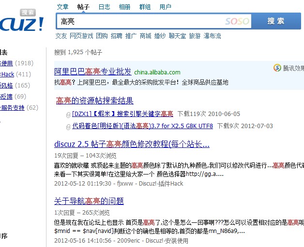Screen dimensions: 304x247
Task: Click 下载119次 2010-06-05 text
Action: 209,114
